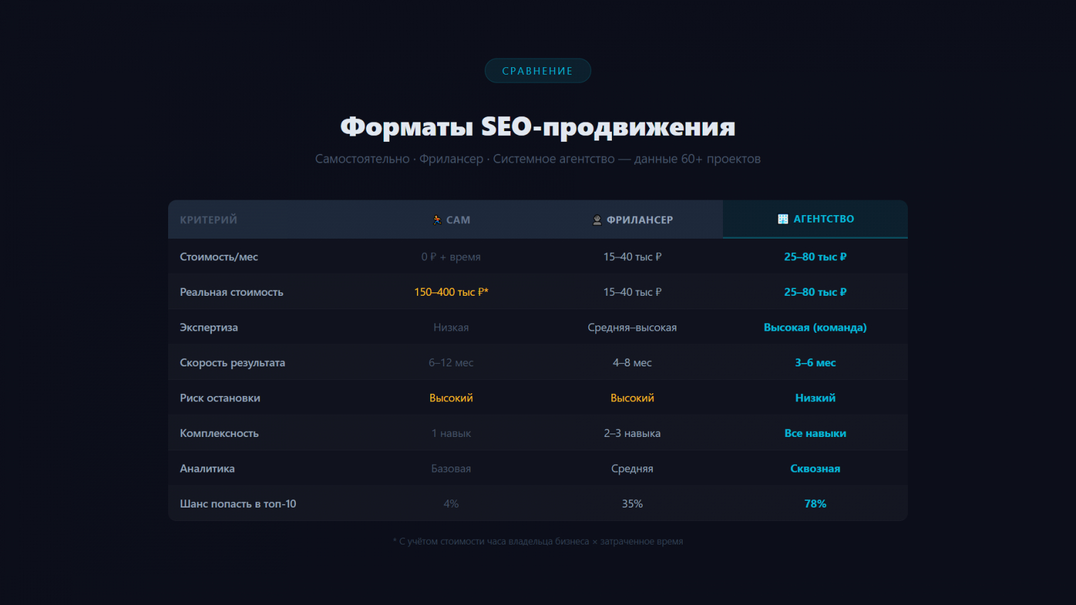The width and height of the screenshot is (1076, 605).
Task: Click the agency's «Низкий» risk value
Action: tap(815, 398)
